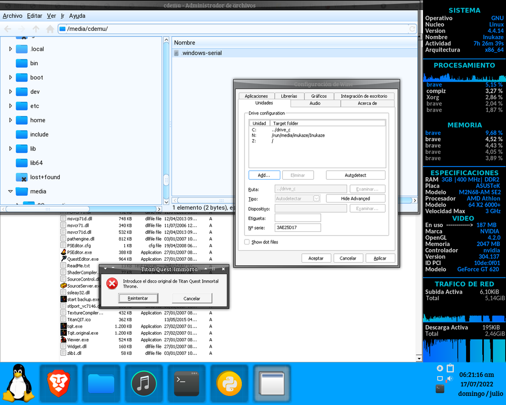Close the Titan Quest error dialog

[223, 269]
